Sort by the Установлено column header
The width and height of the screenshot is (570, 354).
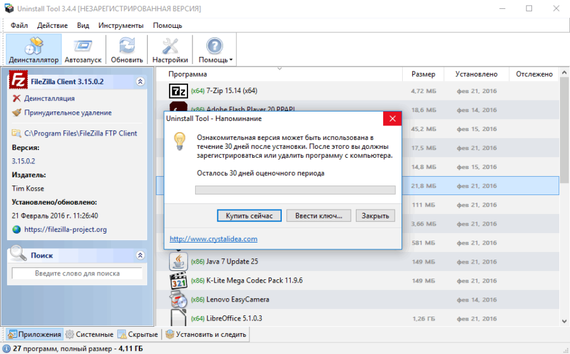pyautogui.click(x=476, y=74)
